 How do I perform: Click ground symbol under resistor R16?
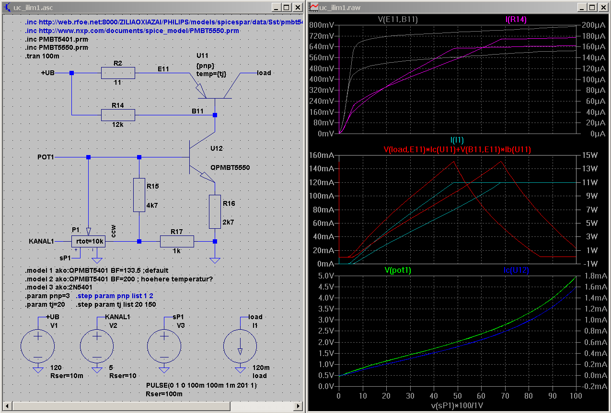[215, 260]
